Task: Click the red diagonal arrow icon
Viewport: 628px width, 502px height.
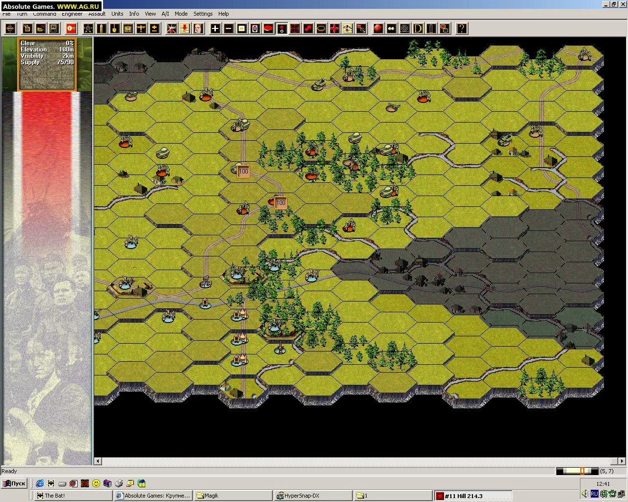Action: coord(308,28)
